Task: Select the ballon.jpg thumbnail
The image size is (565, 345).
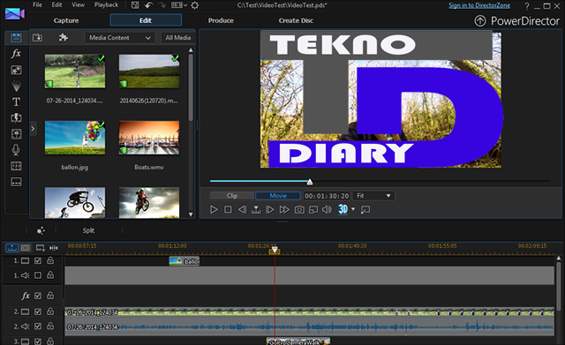Action: click(x=75, y=138)
